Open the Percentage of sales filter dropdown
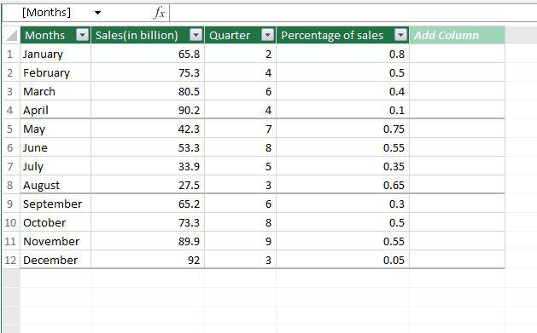This screenshot has width=537, height=333. click(x=400, y=35)
